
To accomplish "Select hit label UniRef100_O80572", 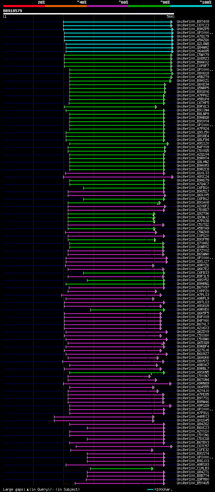I will (x=193, y=361).
